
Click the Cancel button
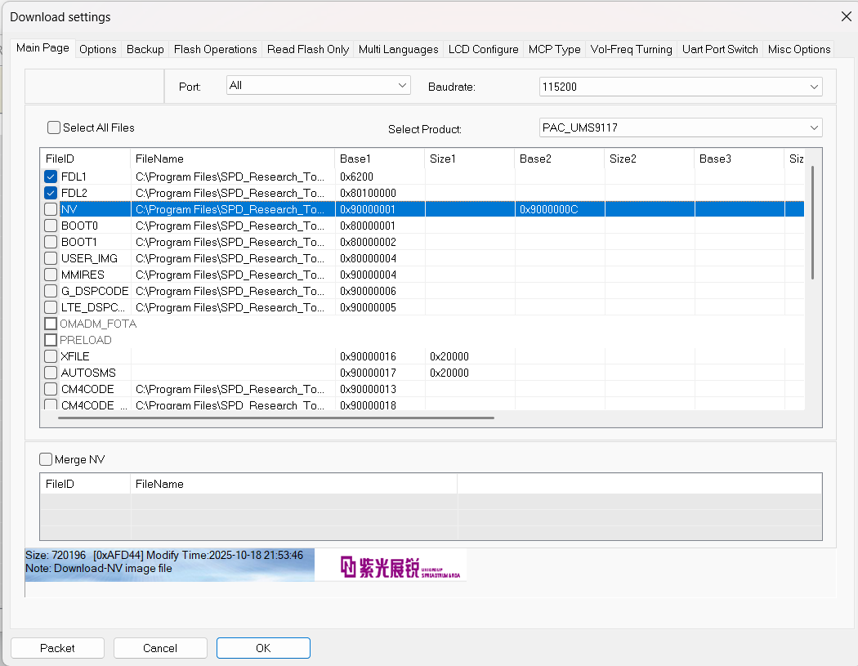click(x=160, y=648)
